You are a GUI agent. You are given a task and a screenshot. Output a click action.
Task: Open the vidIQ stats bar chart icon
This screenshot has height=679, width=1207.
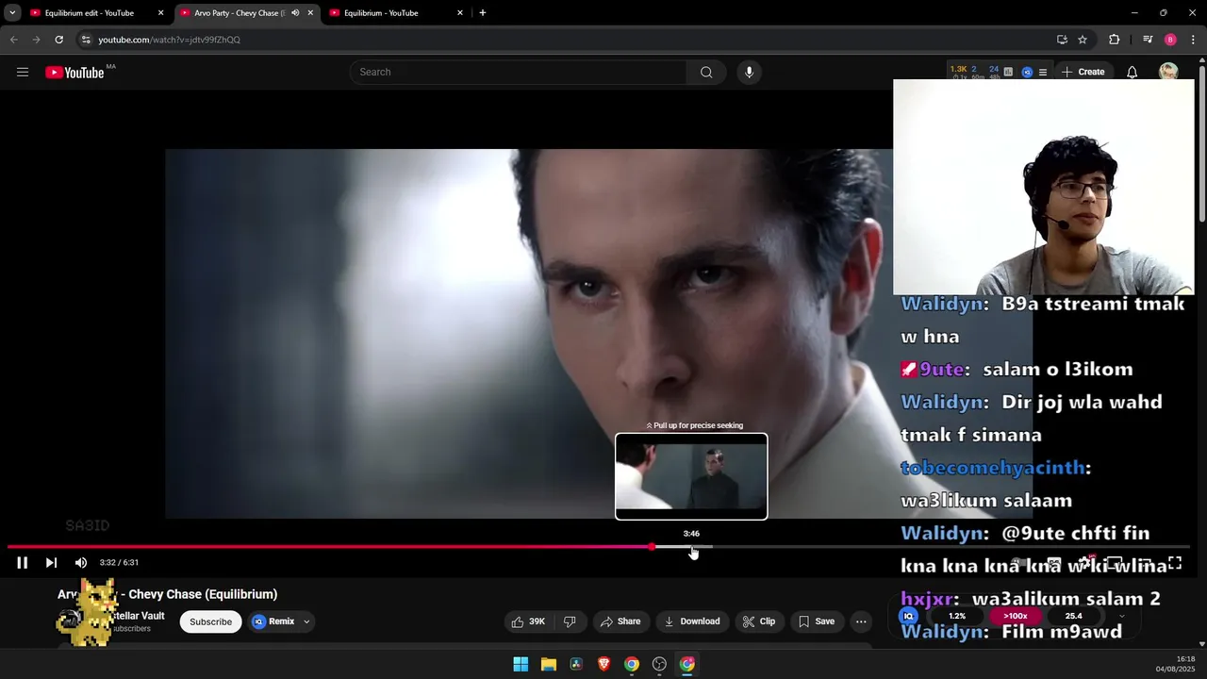point(1008,72)
